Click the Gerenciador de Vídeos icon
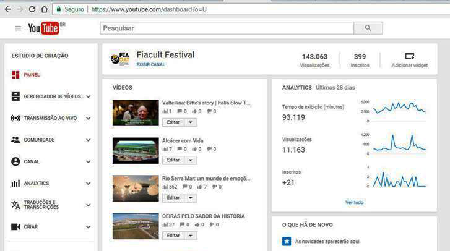 [x=15, y=96]
